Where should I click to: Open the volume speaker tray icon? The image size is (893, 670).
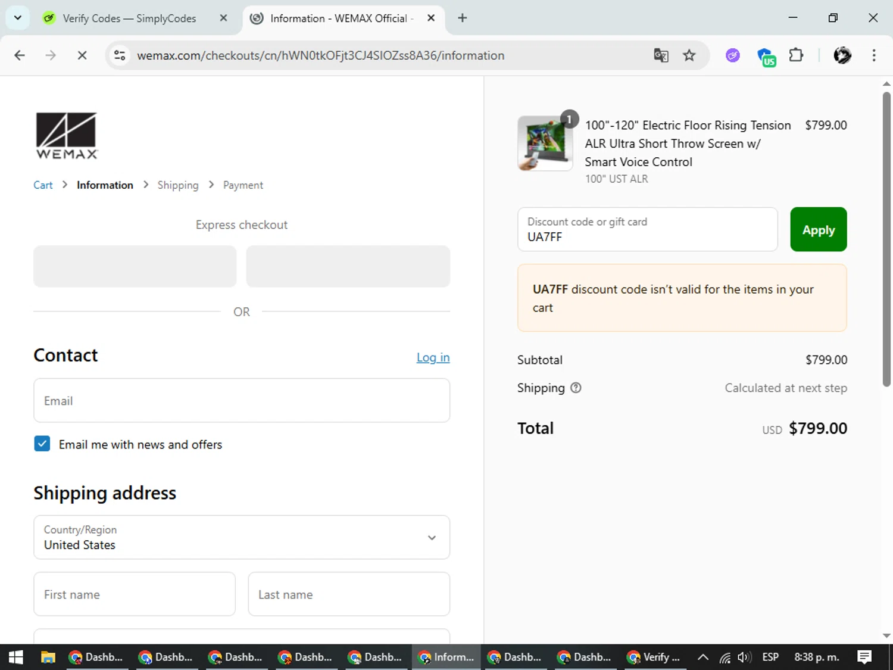pos(744,657)
